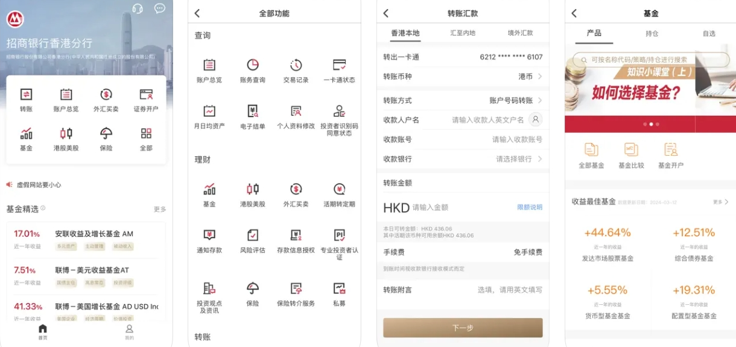Open the 安联收益及增长基金 AM row

[86, 240]
